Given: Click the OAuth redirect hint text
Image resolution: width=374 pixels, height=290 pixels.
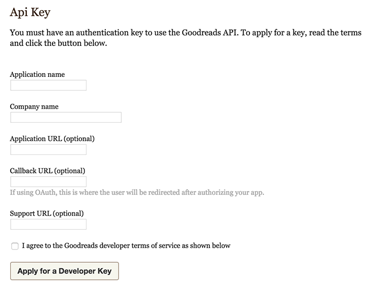Looking at the screenshot, I should point(137,192).
